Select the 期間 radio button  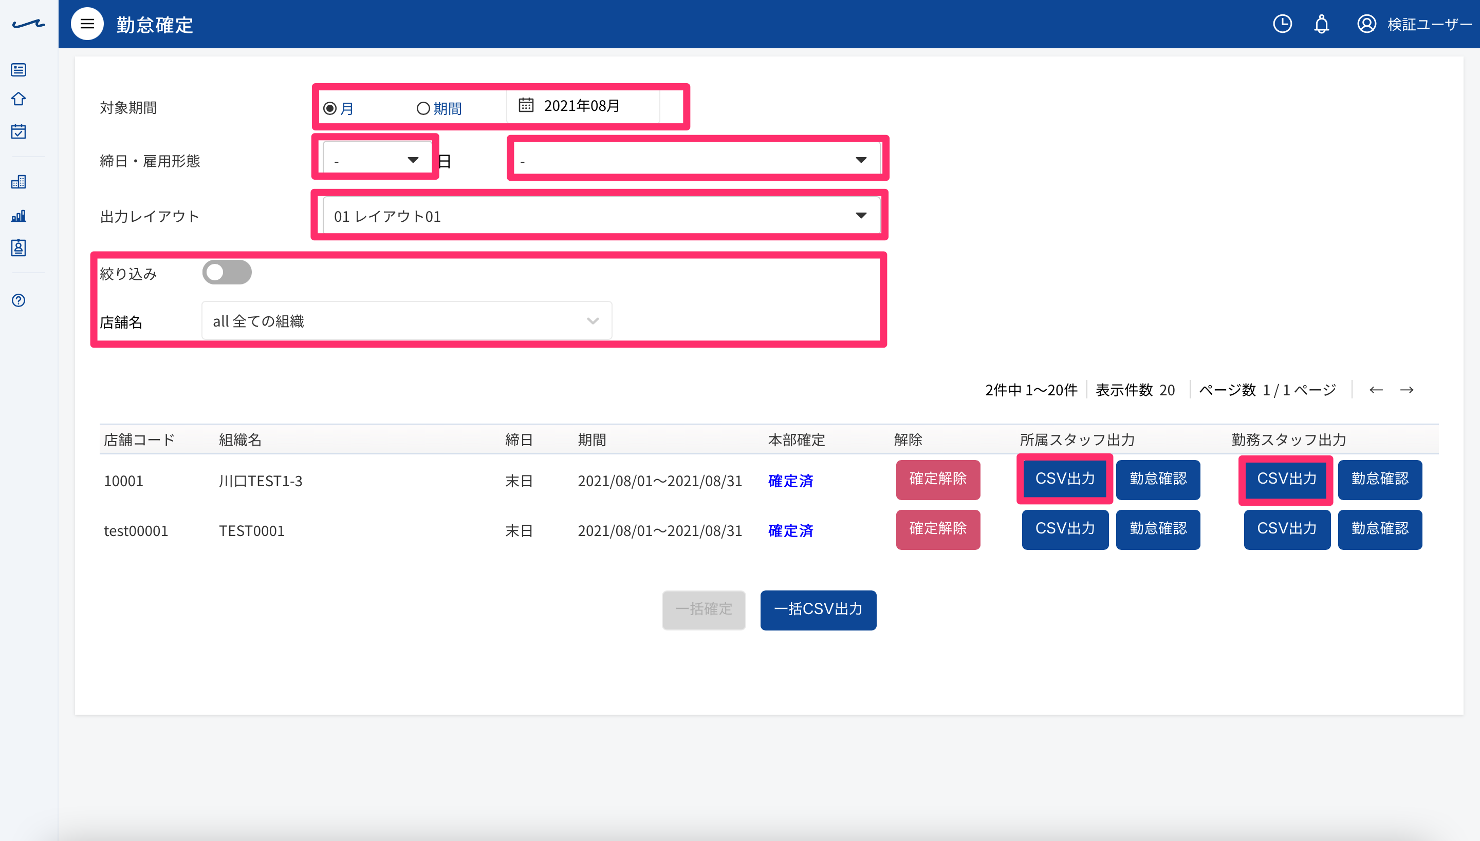[423, 108]
